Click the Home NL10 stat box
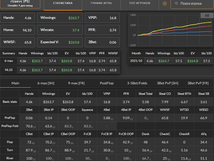 [x=17, y=30]
